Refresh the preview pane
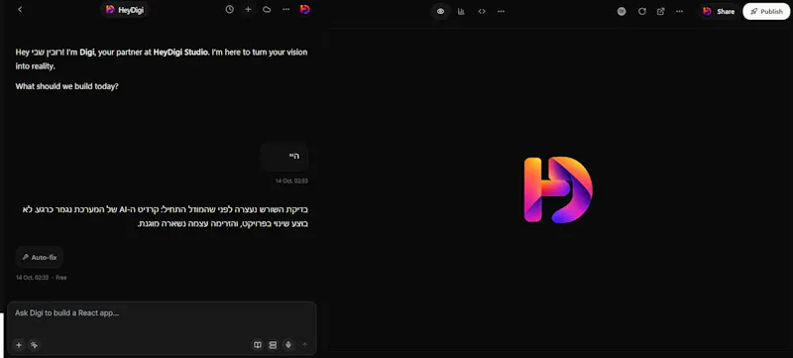The width and height of the screenshot is (793, 358). point(641,11)
